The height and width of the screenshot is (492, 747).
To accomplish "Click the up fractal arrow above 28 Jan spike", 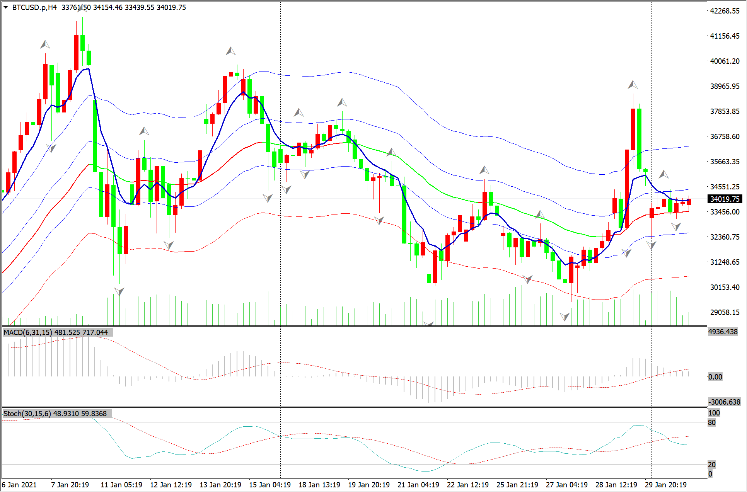I will coord(633,85).
